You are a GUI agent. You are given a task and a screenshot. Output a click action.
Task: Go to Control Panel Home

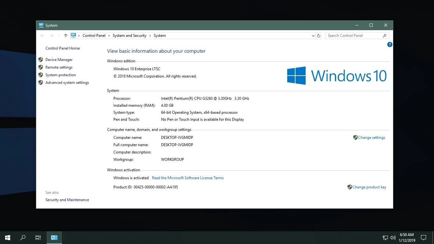point(63,48)
